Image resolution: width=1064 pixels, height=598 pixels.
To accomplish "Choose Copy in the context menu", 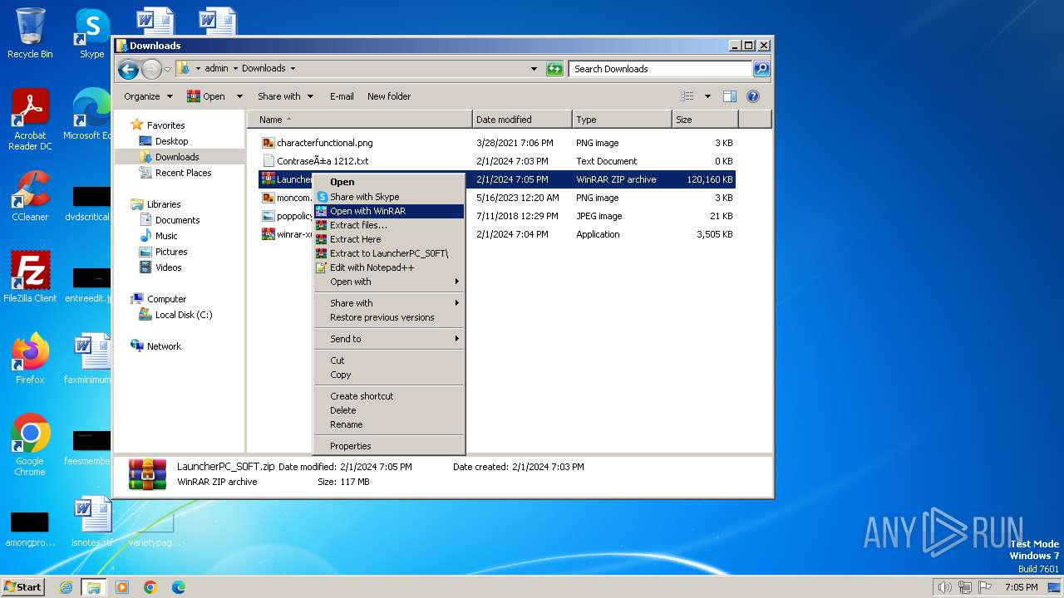I will (x=388, y=375).
